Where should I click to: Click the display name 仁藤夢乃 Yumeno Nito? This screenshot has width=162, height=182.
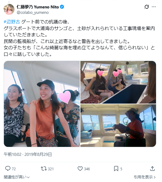[x=38, y=7]
